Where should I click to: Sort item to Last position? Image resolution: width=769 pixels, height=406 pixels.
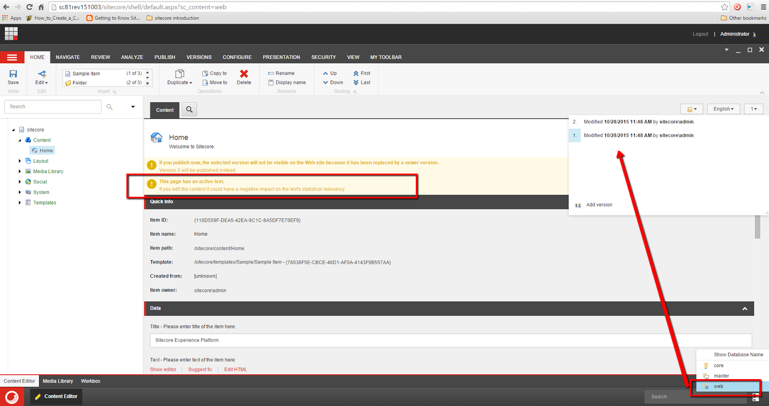[362, 83]
